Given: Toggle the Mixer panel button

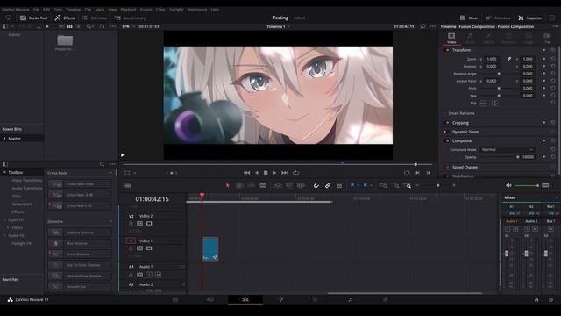Looking at the screenshot, I should click(x=469, y=18).
